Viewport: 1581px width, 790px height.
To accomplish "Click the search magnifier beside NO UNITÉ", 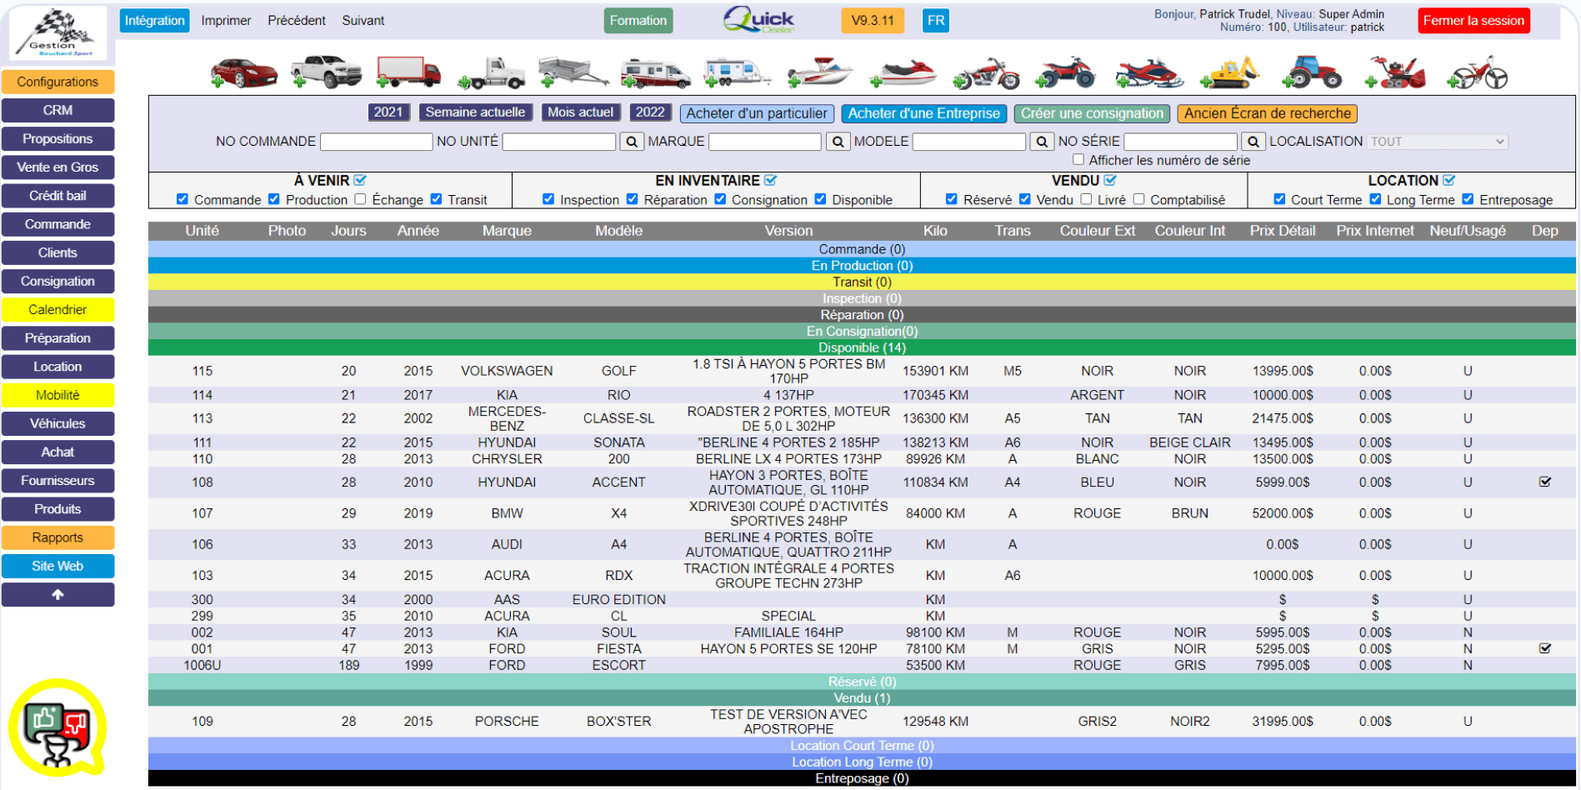I will tap(632, 142).
